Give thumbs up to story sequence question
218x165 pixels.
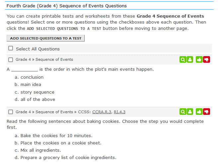click(199, 59)
